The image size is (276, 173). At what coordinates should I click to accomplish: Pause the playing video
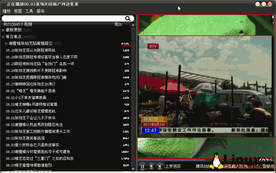click(142, 166)
